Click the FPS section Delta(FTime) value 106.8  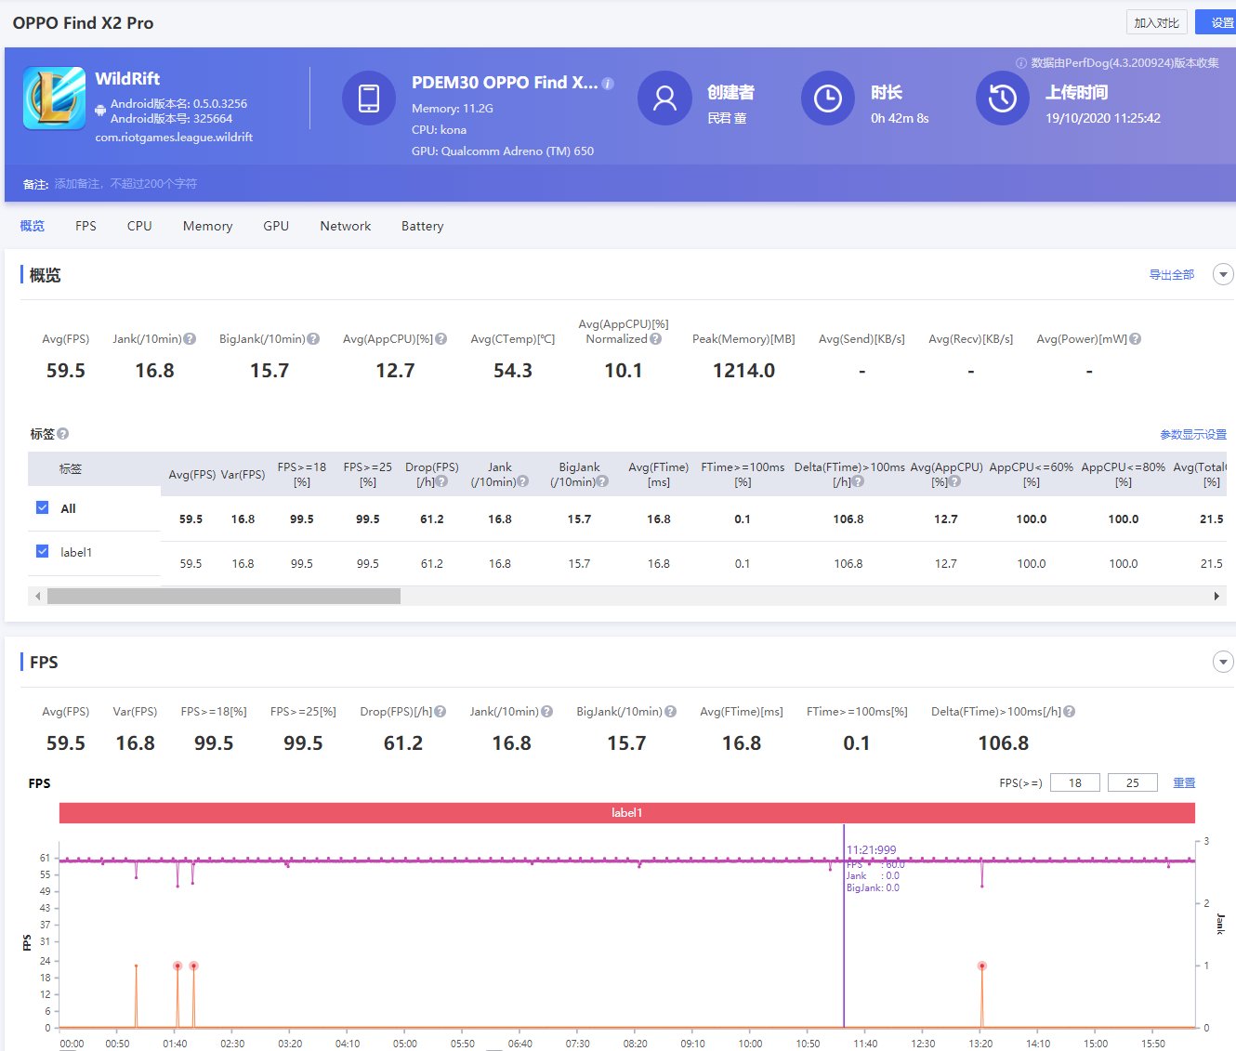1004,743
